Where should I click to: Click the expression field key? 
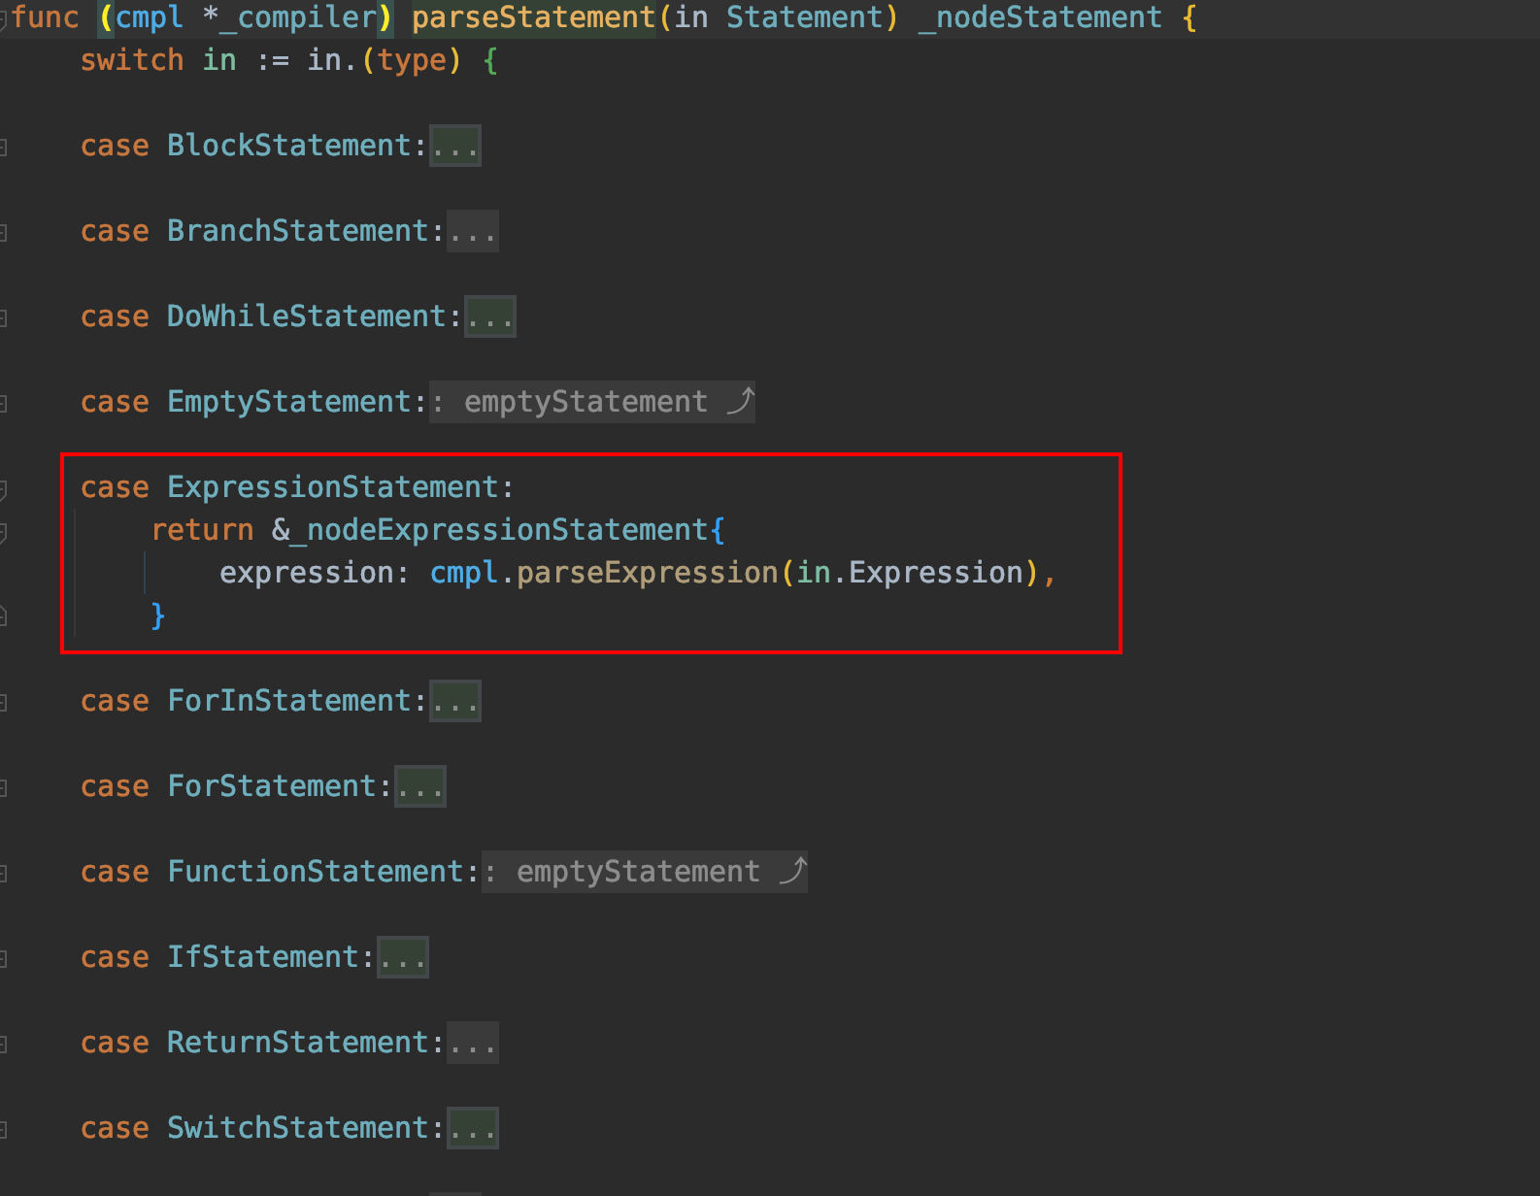[306, 573]
